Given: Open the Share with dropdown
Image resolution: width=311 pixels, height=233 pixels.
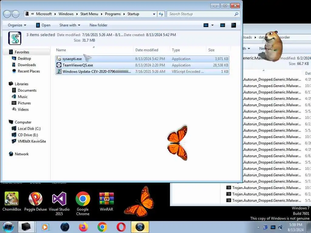Looking at the screenshot, I should coord(70,25).
